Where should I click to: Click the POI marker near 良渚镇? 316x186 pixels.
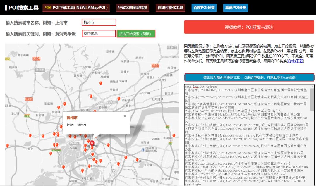tap(59, 108)
